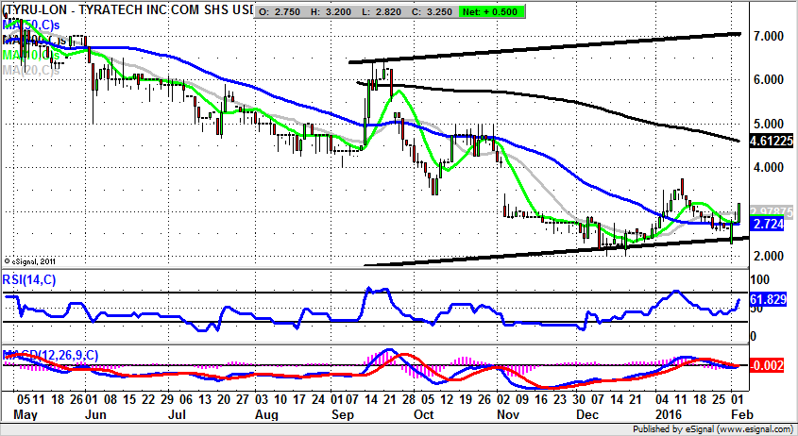This screenshot has height=436, width=798.
Task: Select the MA(50,C) indicator label
Action: [x=28, y=24]
